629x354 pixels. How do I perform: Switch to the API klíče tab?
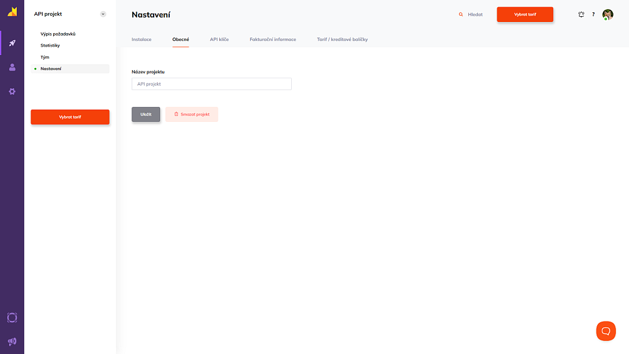(x=219, y=40)
